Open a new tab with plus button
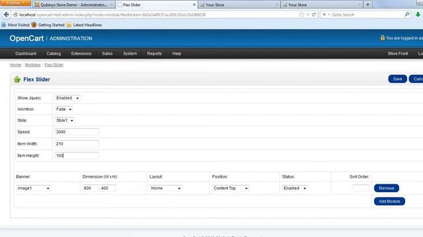This screenshot has height=237, width=423. [367, 5]
